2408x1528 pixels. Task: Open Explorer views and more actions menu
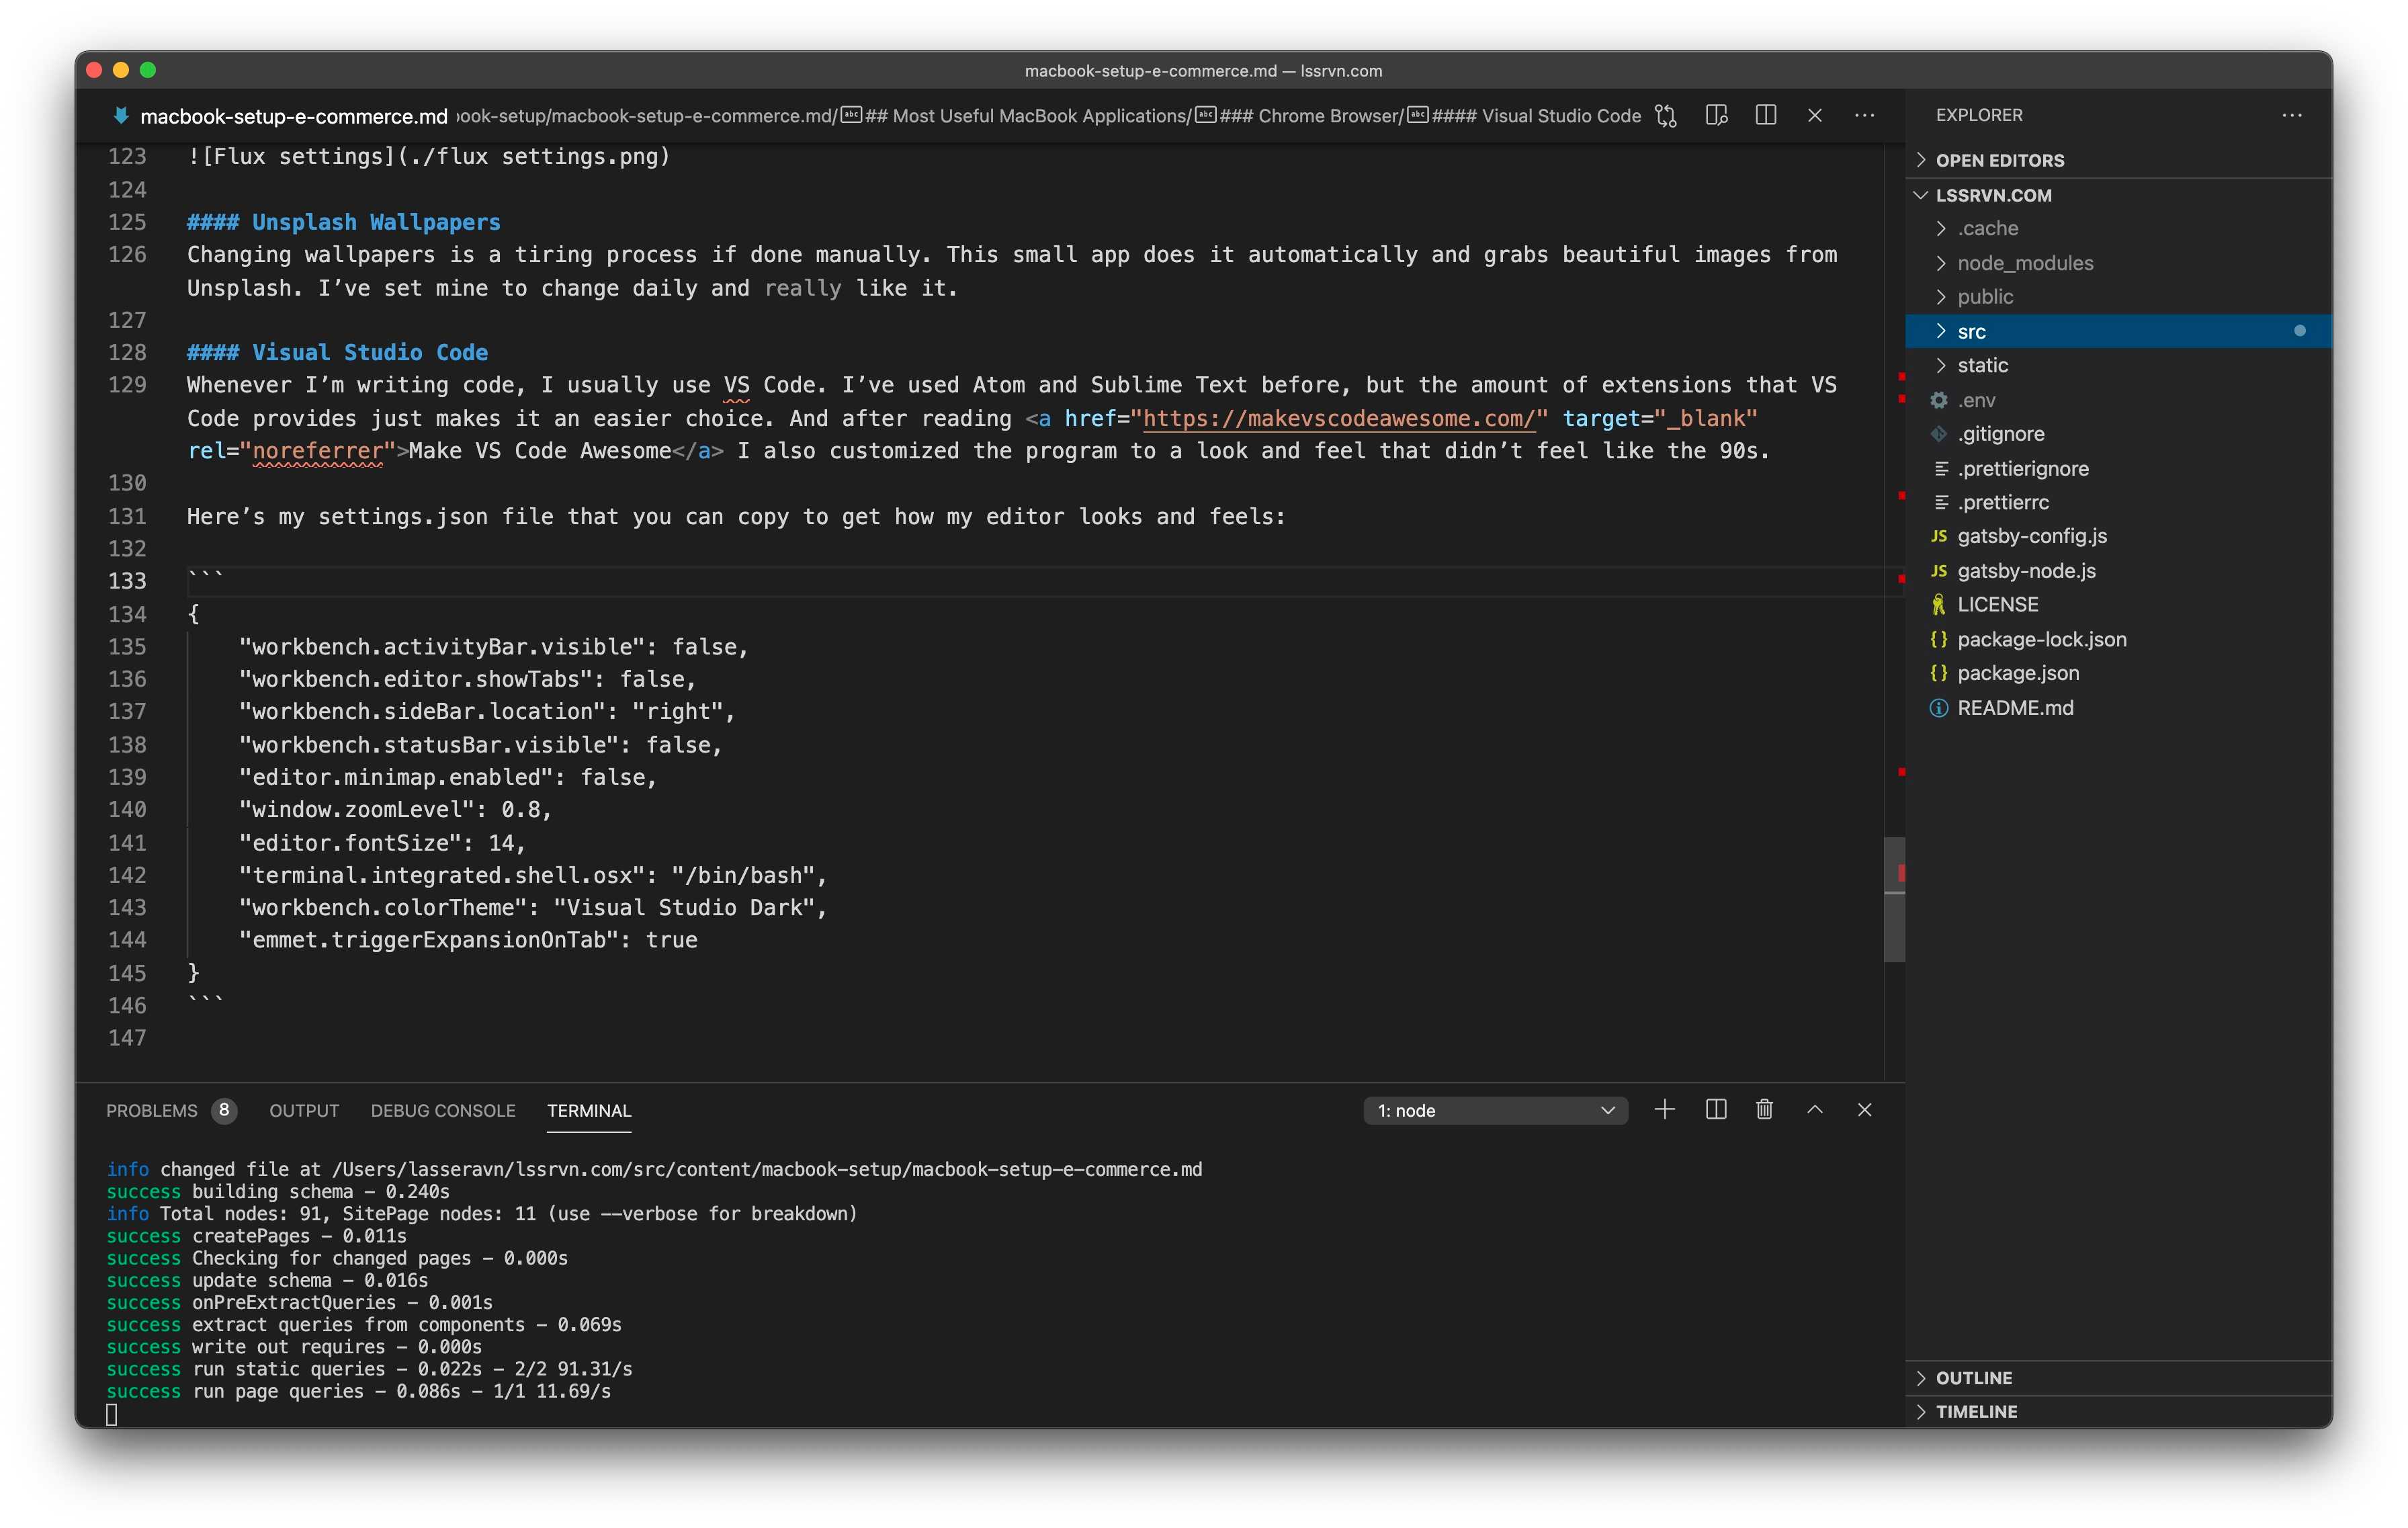(2292, 115)
